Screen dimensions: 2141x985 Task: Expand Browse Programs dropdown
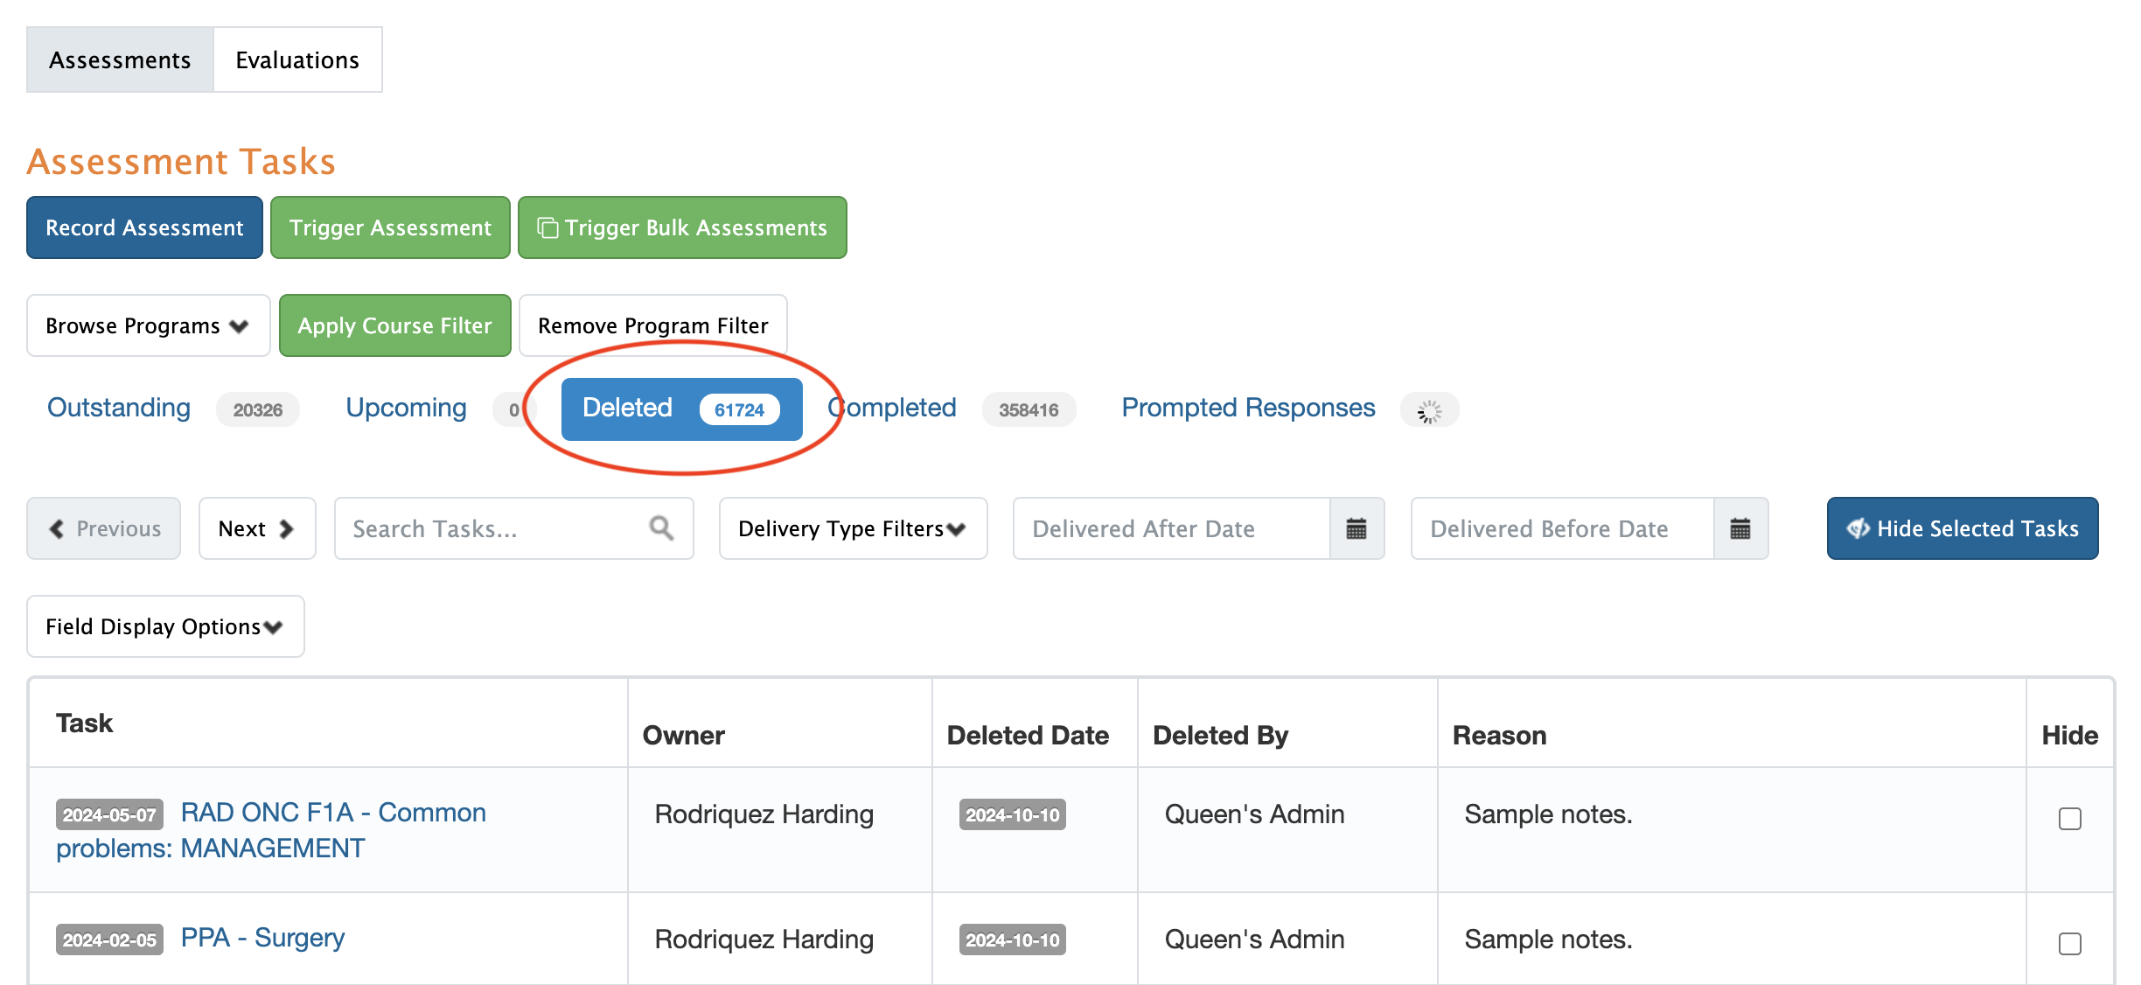click(148, 325)
